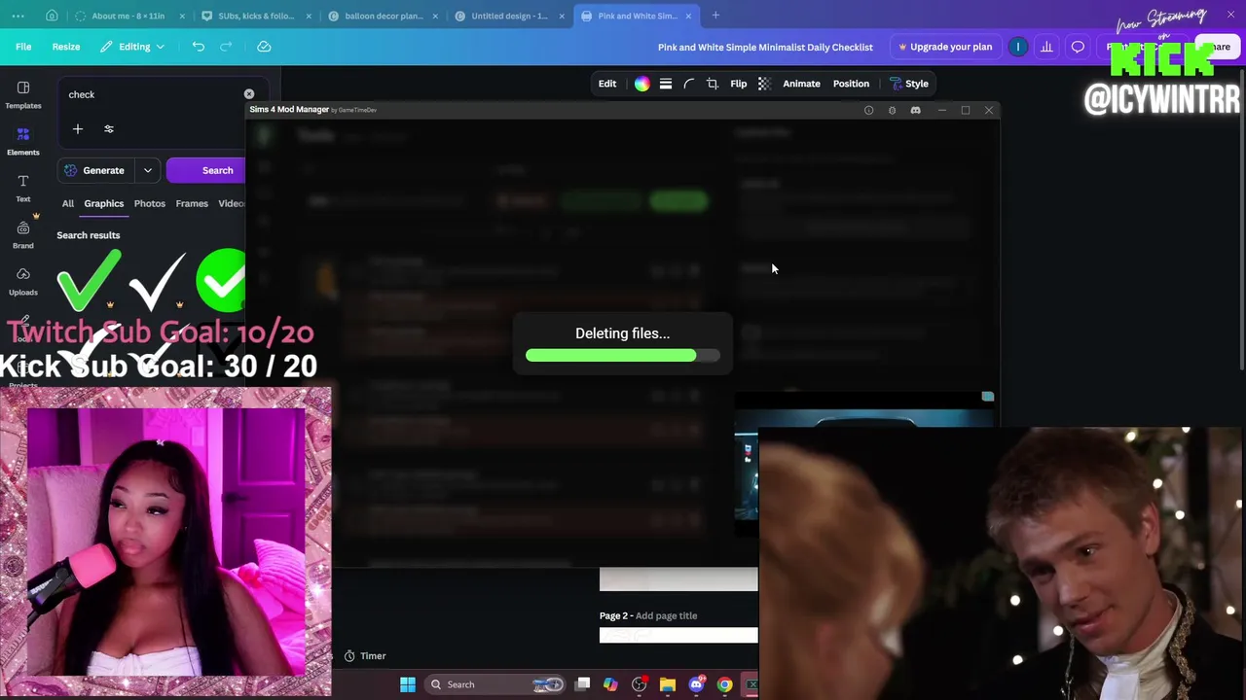Clear the 'check' search text
Screen dimensions: 1246x700
click(249, 94)
